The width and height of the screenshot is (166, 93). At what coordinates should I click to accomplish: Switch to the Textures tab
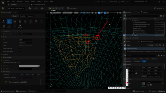30,16
